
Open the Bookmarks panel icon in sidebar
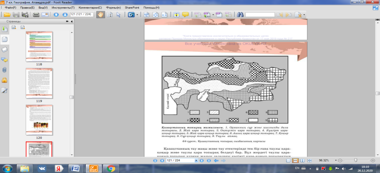pos(5,29)
